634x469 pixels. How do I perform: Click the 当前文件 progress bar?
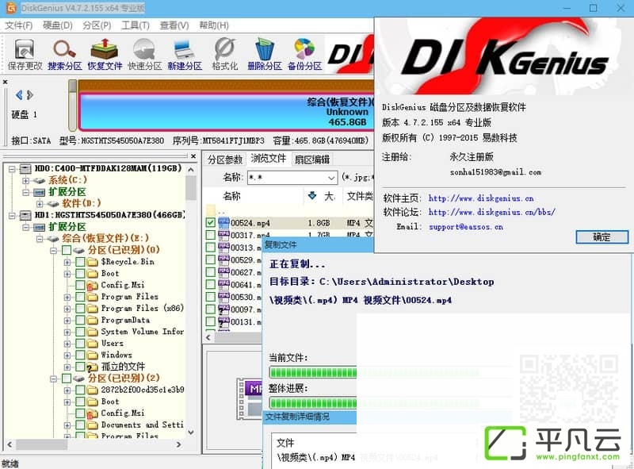pos(312,372)
